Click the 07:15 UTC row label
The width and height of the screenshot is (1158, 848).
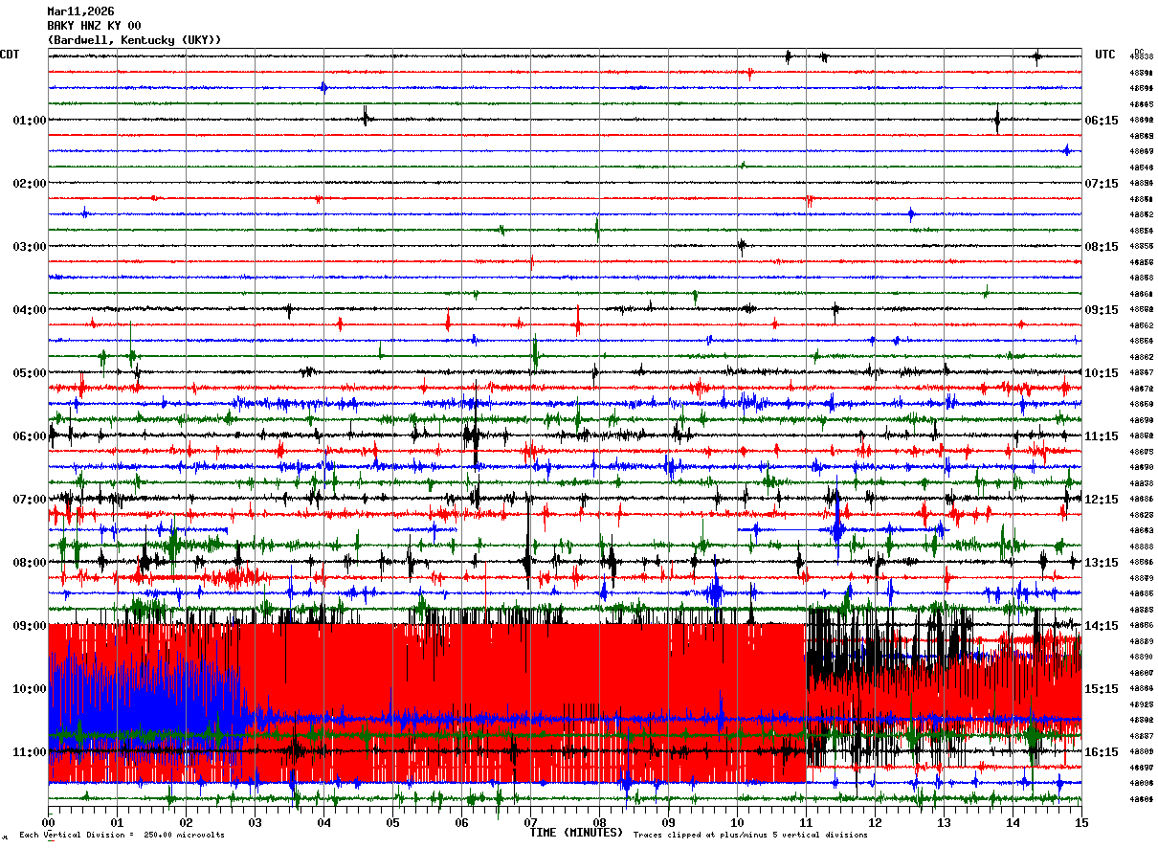[x=1101, y=184]
